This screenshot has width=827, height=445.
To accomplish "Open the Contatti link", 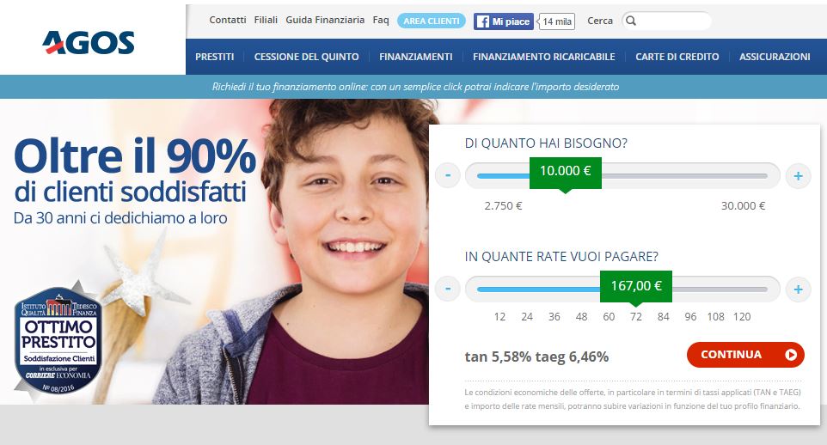I will coord(227,20).
